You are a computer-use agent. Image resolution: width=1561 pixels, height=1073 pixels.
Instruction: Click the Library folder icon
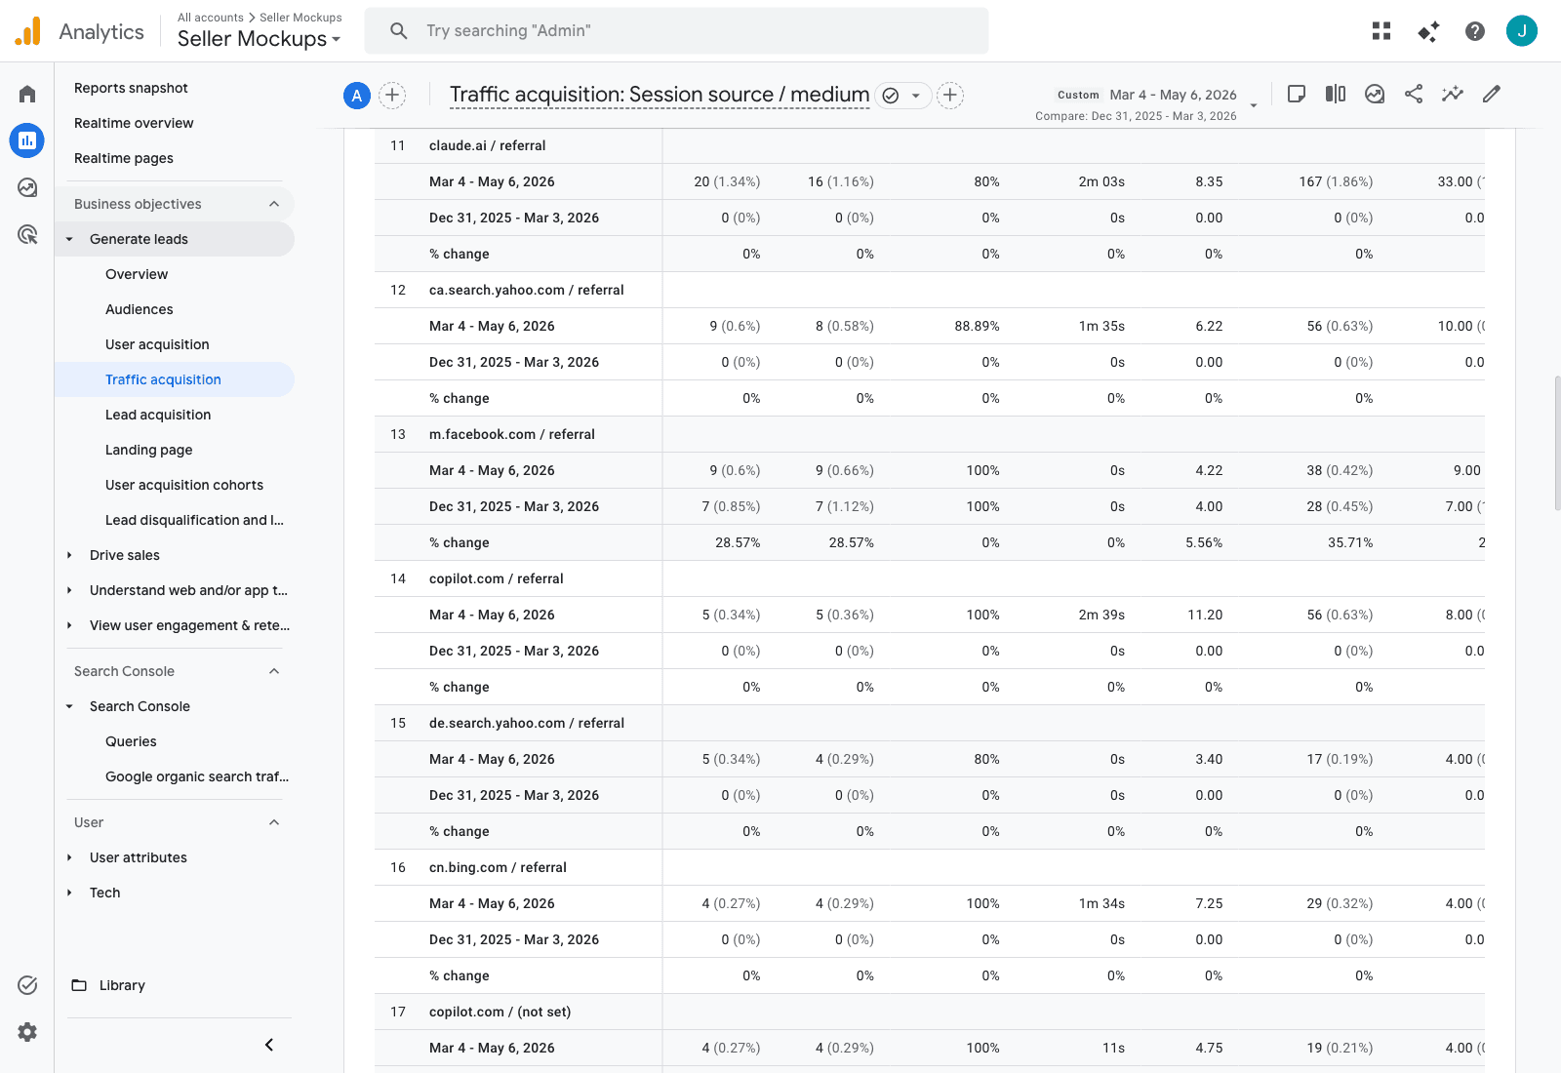79,985
